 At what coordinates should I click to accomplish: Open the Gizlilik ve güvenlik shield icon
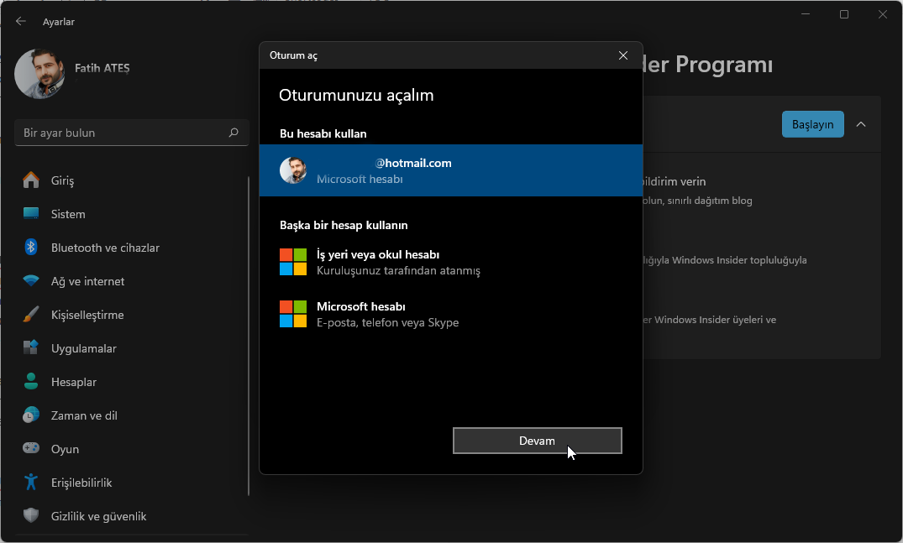[31, 516]
